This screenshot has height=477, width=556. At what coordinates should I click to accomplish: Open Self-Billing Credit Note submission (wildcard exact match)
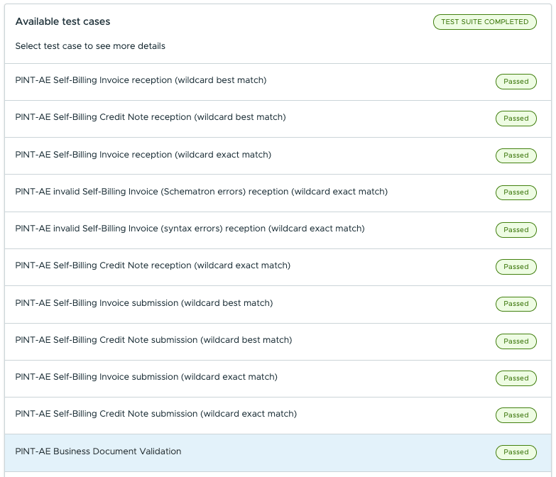pos(278,415)
